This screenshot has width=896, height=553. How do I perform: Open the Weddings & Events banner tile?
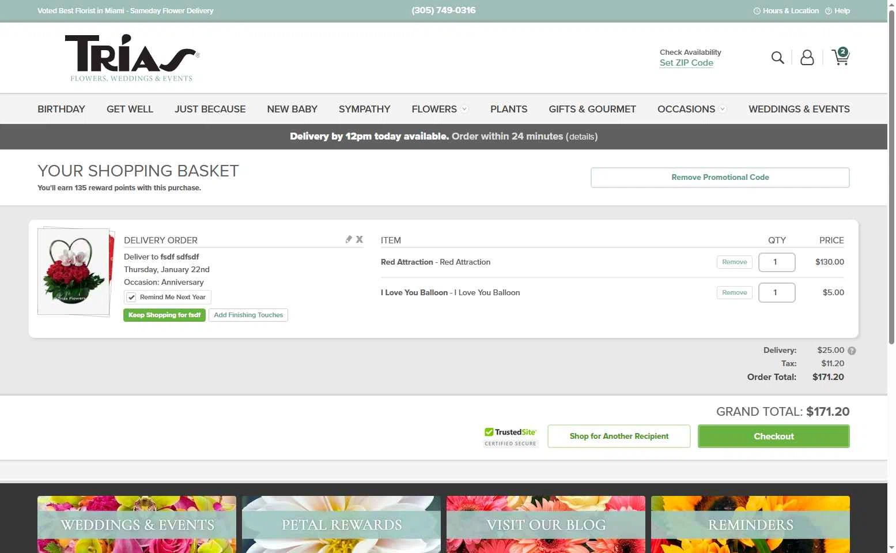point(137,524)
